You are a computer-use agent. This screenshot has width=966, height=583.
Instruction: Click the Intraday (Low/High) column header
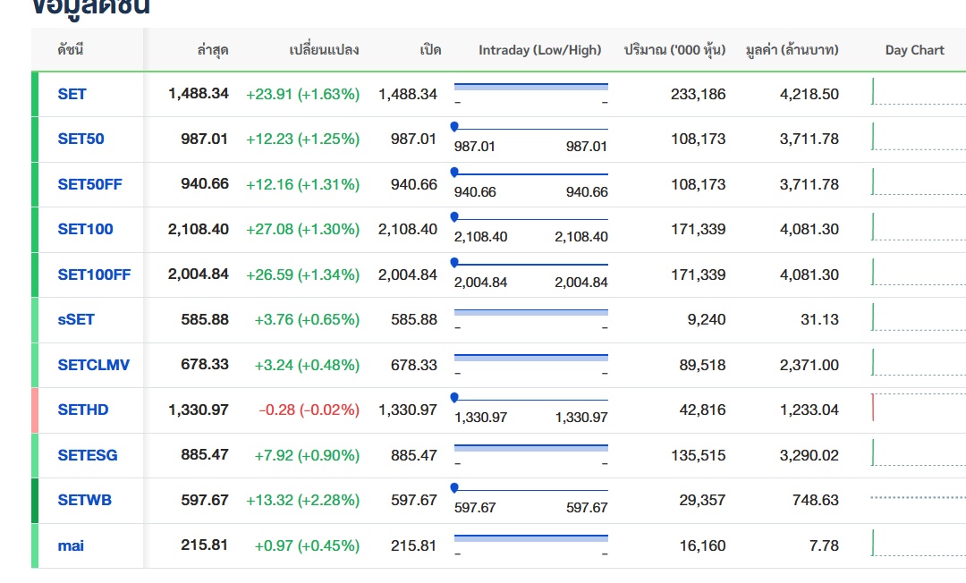[x=539, y=50]
